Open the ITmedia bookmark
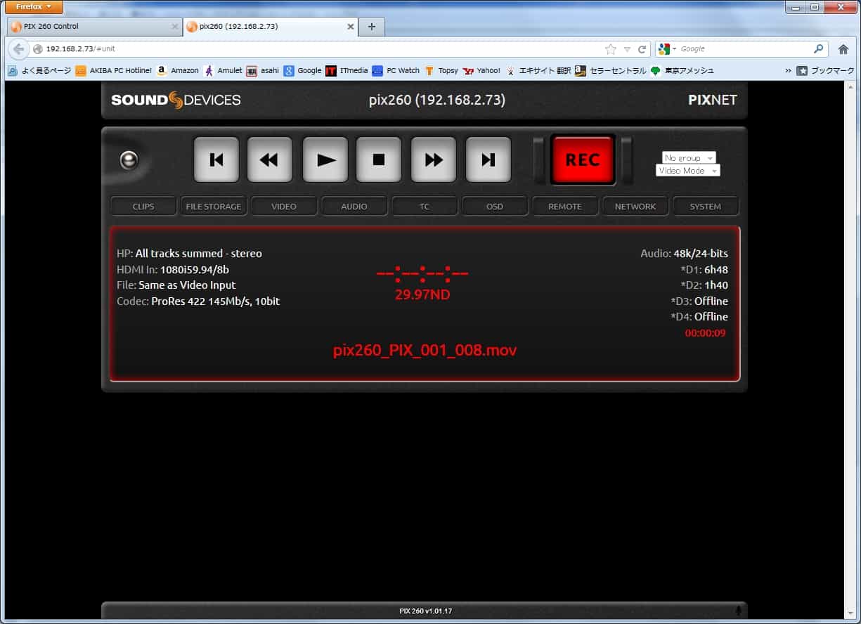This screenshot has height=624, width=861. tap(347, 70)
